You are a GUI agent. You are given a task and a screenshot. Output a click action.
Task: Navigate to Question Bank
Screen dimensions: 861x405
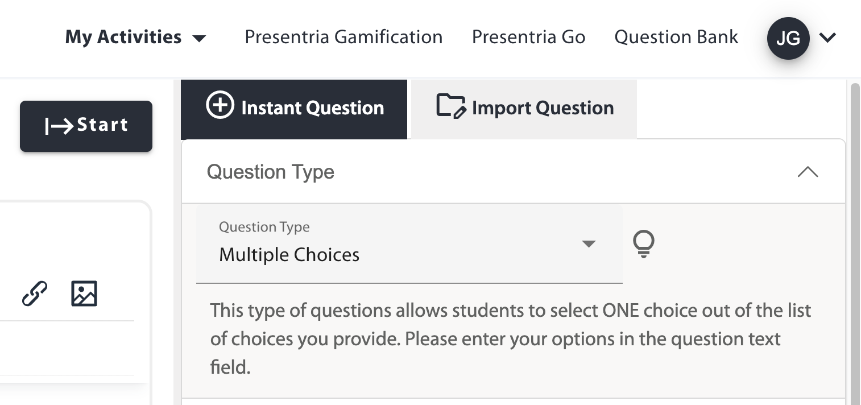(676, 38)
